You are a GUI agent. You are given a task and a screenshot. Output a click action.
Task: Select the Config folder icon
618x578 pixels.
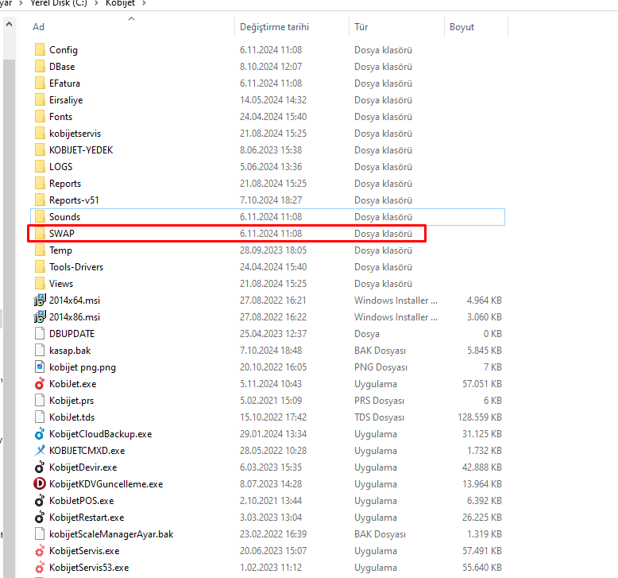point(40,50)
